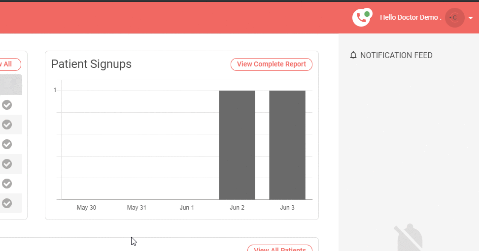Click the fourth checkmark circle icon
479x251 pixels.
[7, 163]
